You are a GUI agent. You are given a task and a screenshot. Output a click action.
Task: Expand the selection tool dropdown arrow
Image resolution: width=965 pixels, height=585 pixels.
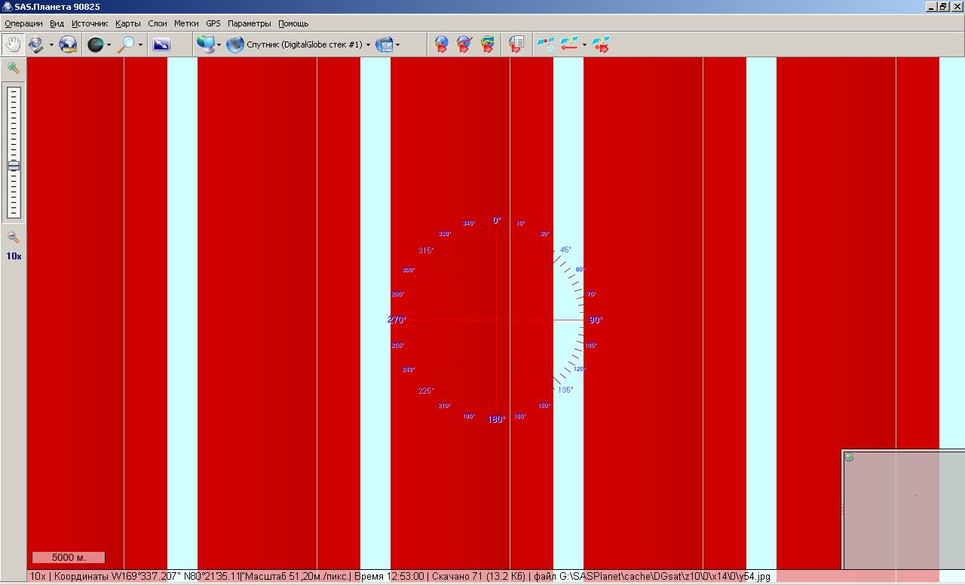[x=51, y=45]
